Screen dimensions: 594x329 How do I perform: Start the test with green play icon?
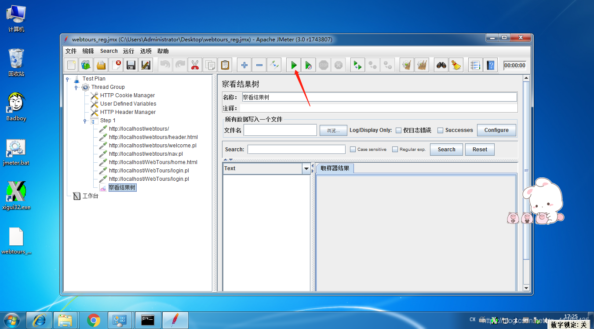294,66
